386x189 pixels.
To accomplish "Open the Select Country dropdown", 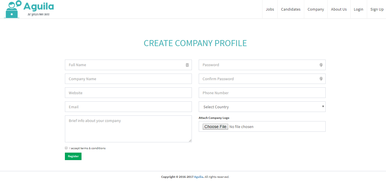I will tap(262, 107).
